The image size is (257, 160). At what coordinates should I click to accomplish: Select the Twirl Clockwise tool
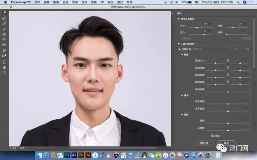pos(4,29)
